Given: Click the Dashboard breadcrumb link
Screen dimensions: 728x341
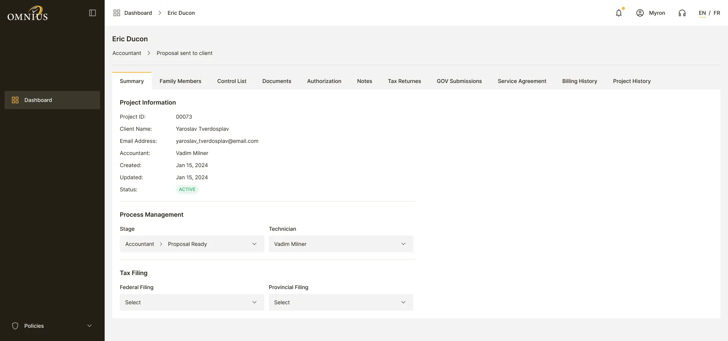Looking at the screenshot, I should [x=138, y=13].
